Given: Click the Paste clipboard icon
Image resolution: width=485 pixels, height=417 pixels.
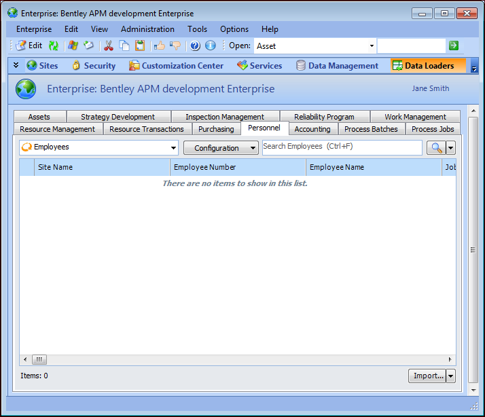Looking at the screenshot, I should click(140, 46).
